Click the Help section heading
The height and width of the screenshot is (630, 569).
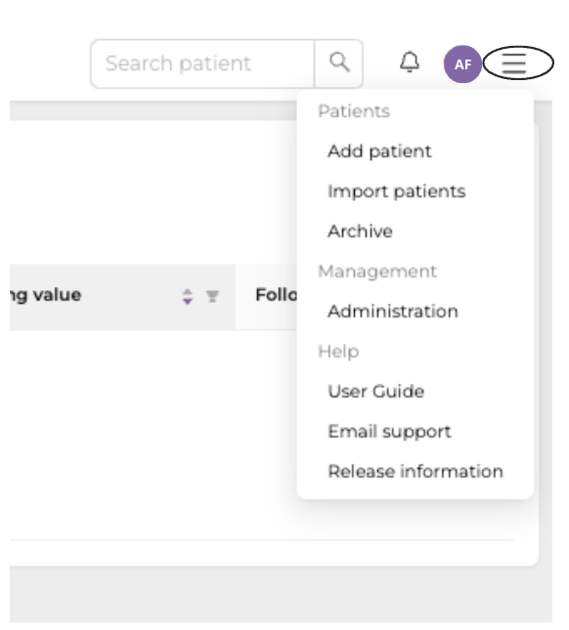pyautogui.click(x=338, y=352)
